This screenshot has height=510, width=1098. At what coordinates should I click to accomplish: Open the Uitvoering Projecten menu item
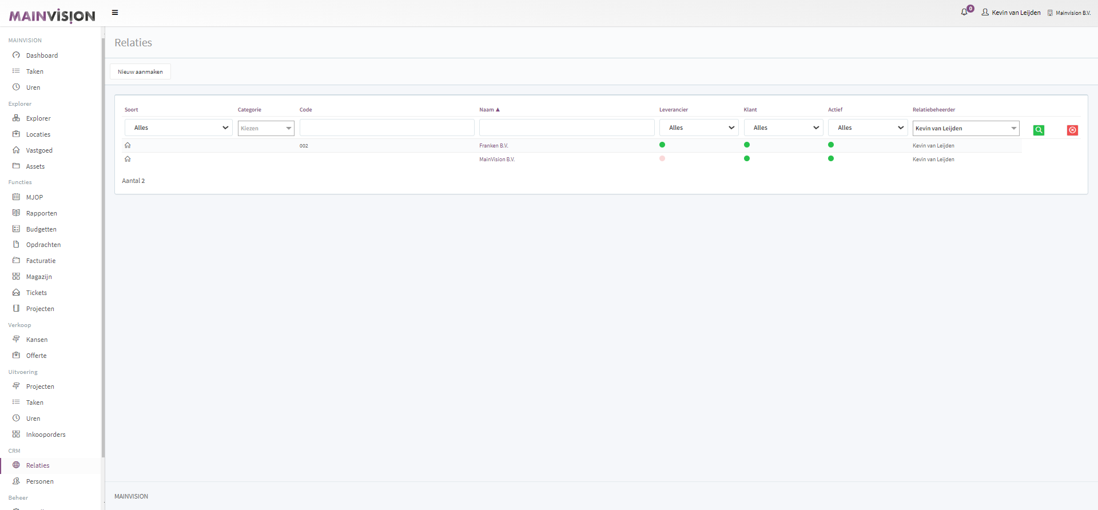click(x=40, y=387)
